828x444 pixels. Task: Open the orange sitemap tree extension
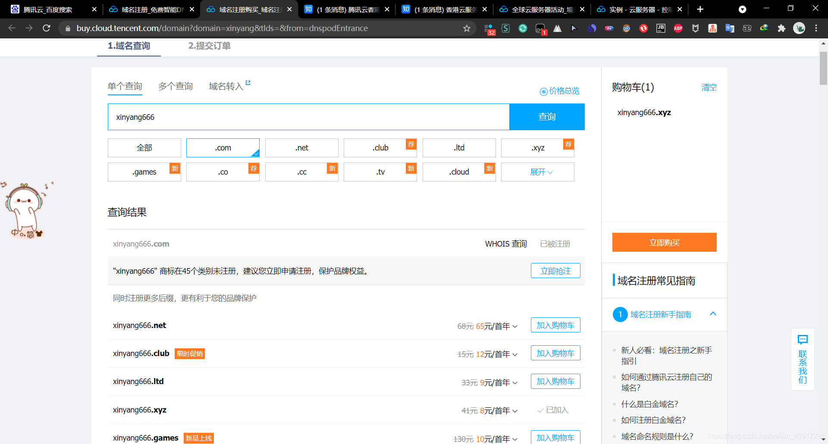click(x=712, y=28)
